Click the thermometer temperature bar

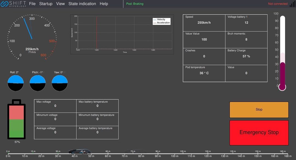tap(282, 52)
